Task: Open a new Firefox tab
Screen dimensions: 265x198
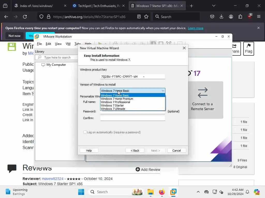Action: [x=191, y=6]
